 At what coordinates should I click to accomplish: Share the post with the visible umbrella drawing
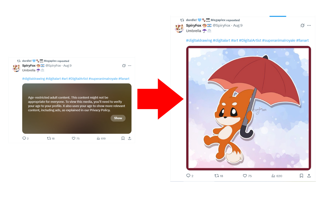[309, 176]
